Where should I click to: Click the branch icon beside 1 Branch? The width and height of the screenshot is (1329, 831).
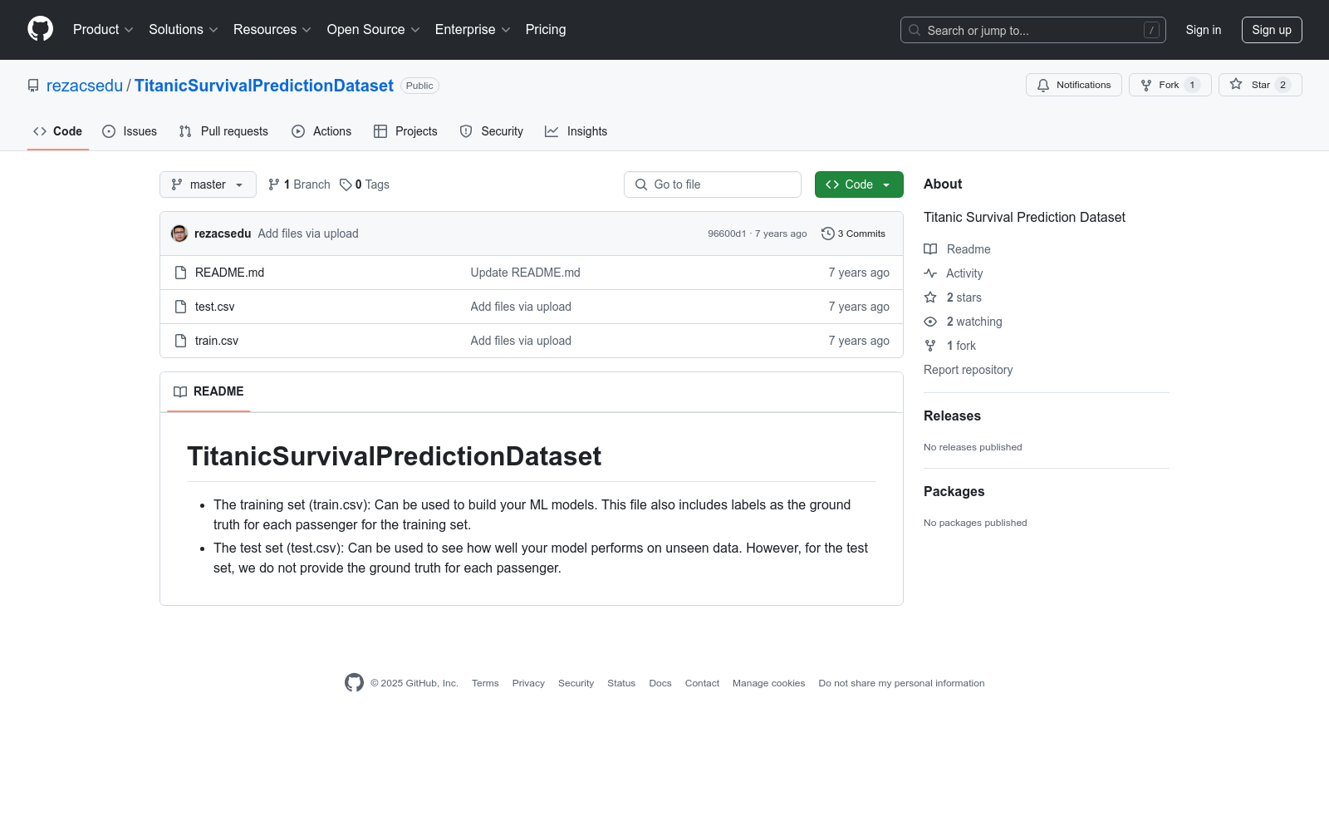(274, 184)
